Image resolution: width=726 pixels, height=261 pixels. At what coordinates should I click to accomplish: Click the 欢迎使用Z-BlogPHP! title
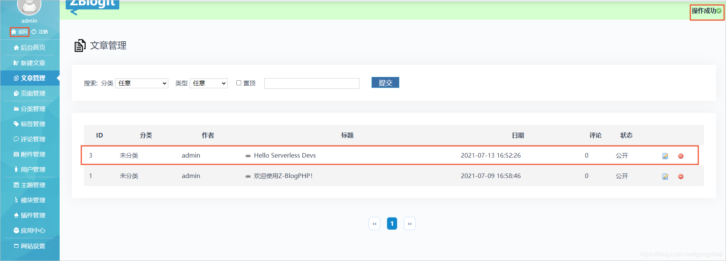[x=283, y=176]
